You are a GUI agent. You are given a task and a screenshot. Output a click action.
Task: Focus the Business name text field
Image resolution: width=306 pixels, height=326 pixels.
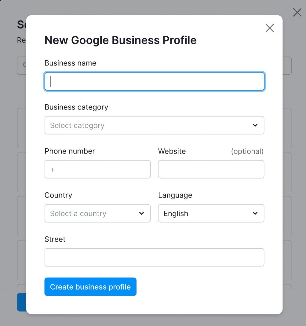[154, 81]
